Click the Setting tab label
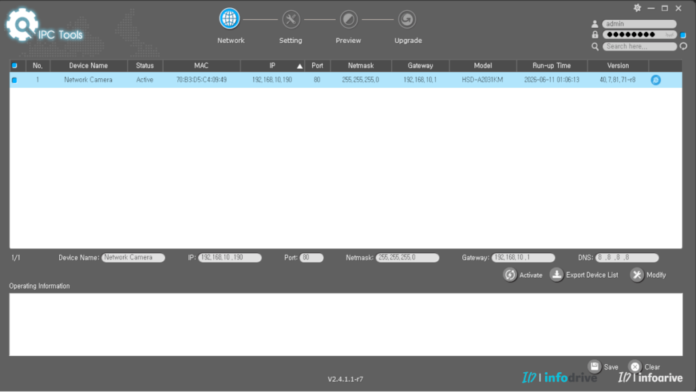The height and width of the screenshot is (392, 696). point(290,40)
